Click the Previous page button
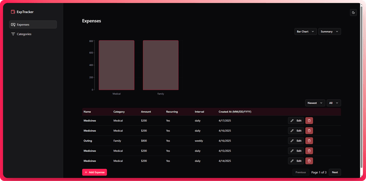The image size is (366, 181). 301,172
